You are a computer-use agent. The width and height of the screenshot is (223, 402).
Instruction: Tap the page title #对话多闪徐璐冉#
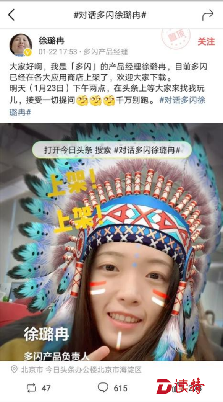[110, 15]
